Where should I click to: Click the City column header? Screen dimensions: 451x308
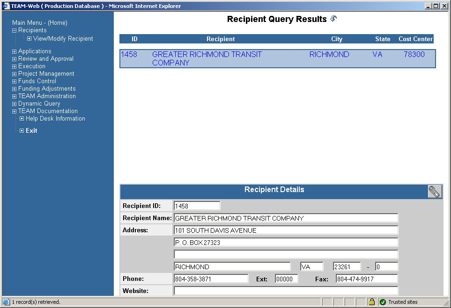point(337,39)
